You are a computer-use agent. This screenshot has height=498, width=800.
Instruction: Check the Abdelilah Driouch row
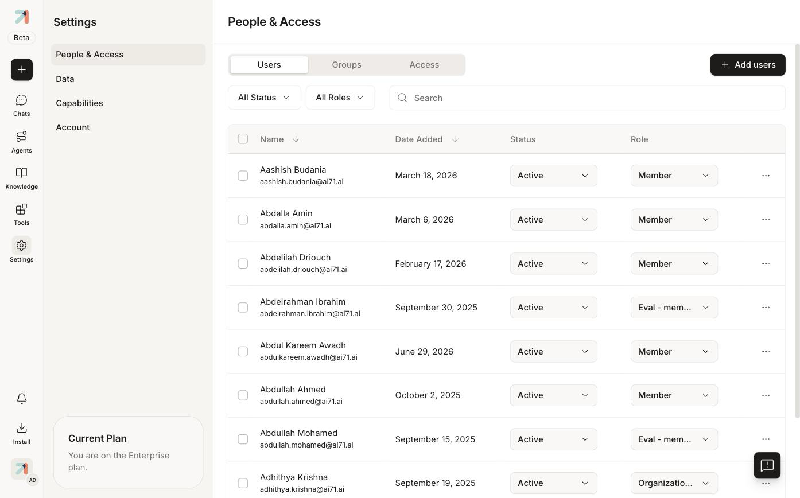coord(243,263)
